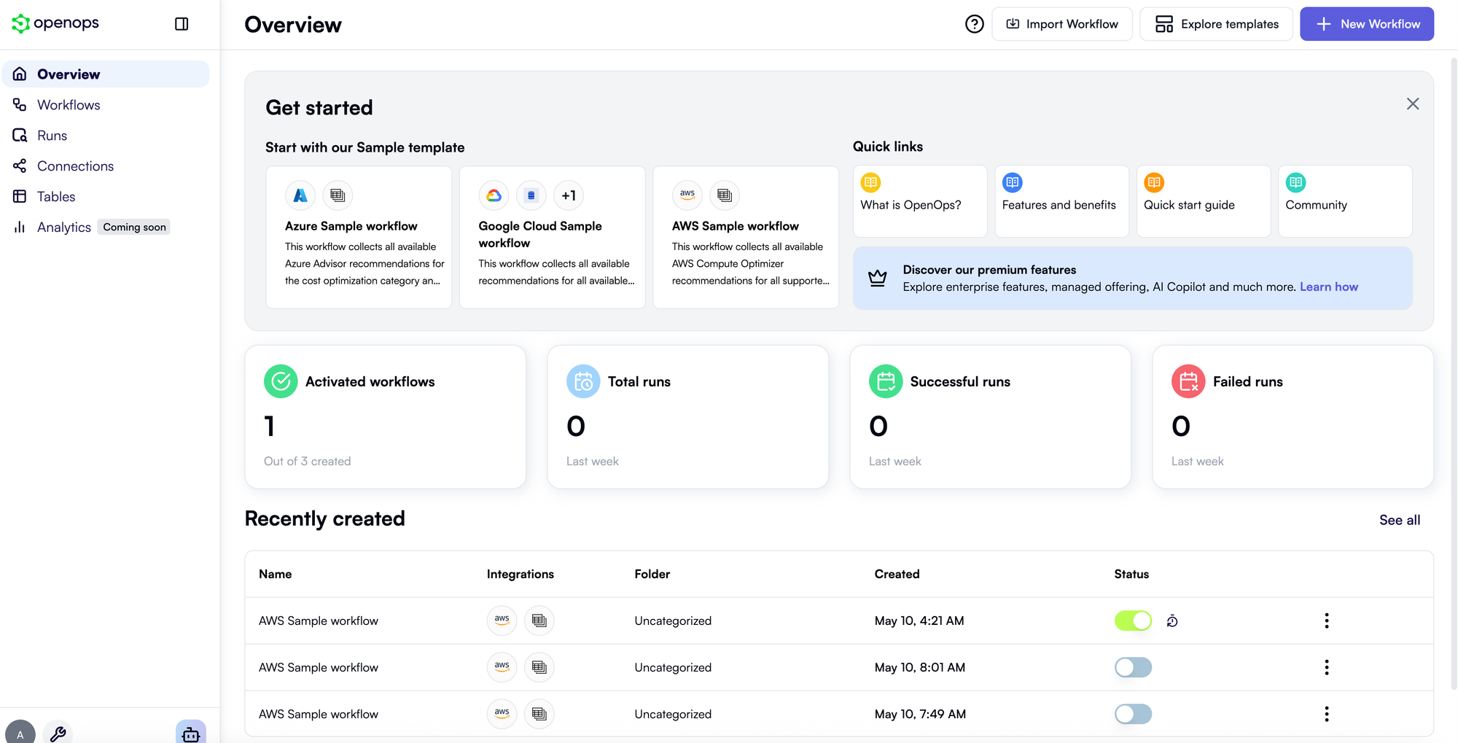Viewport: 1458px width, 743px height.
Task: Open the What is OpenOps? quick link
Action: click(920, 201)
